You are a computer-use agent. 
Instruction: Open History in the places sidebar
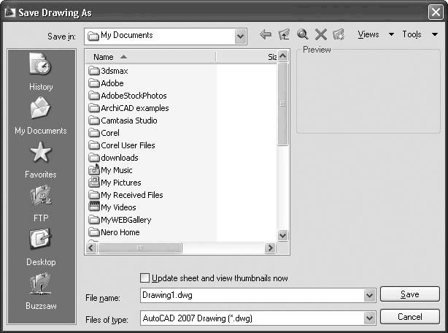41,72
